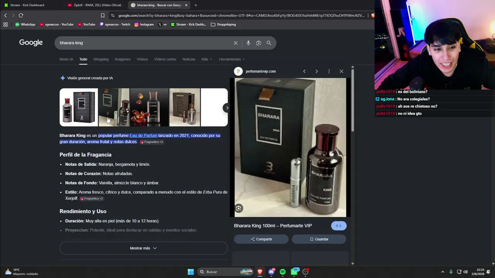
Task: Open the sgmarcoo - YouTube bookmark
Action: (x=56, y=24)
